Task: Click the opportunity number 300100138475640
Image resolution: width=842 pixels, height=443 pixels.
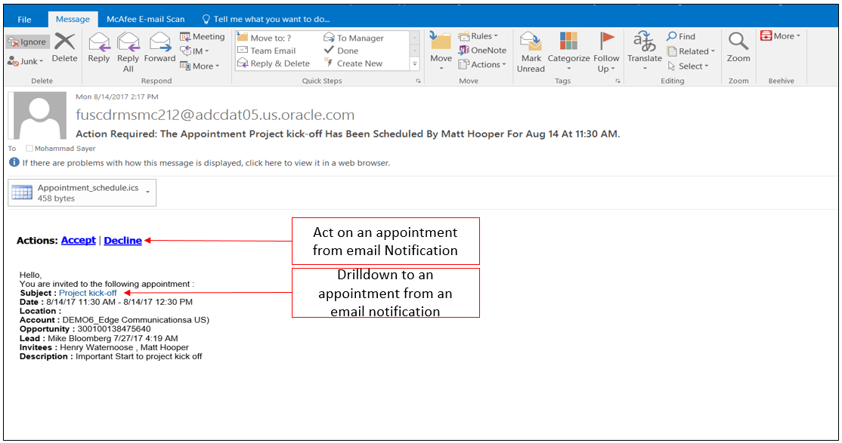Action: coord(114,329)
